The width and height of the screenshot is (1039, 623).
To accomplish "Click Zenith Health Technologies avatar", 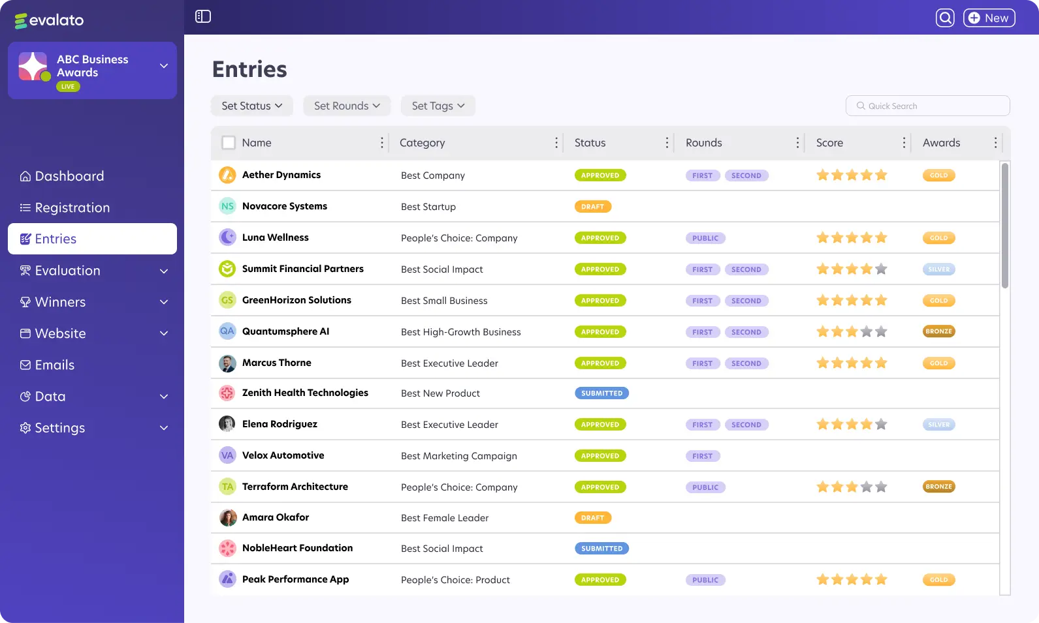I will [227, 393].
